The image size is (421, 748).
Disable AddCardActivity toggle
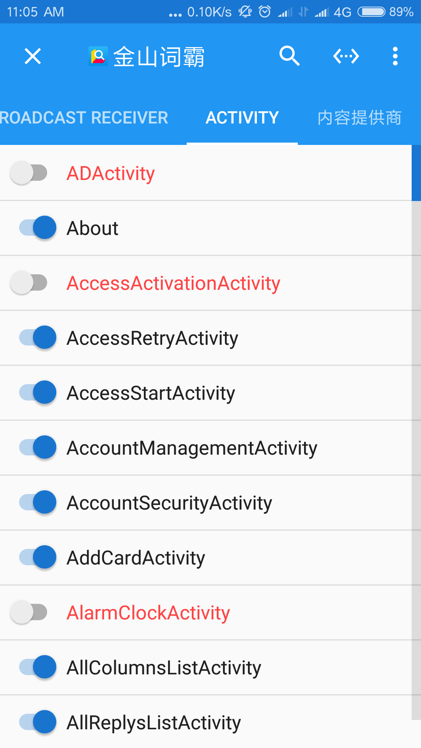pos(38,557)
